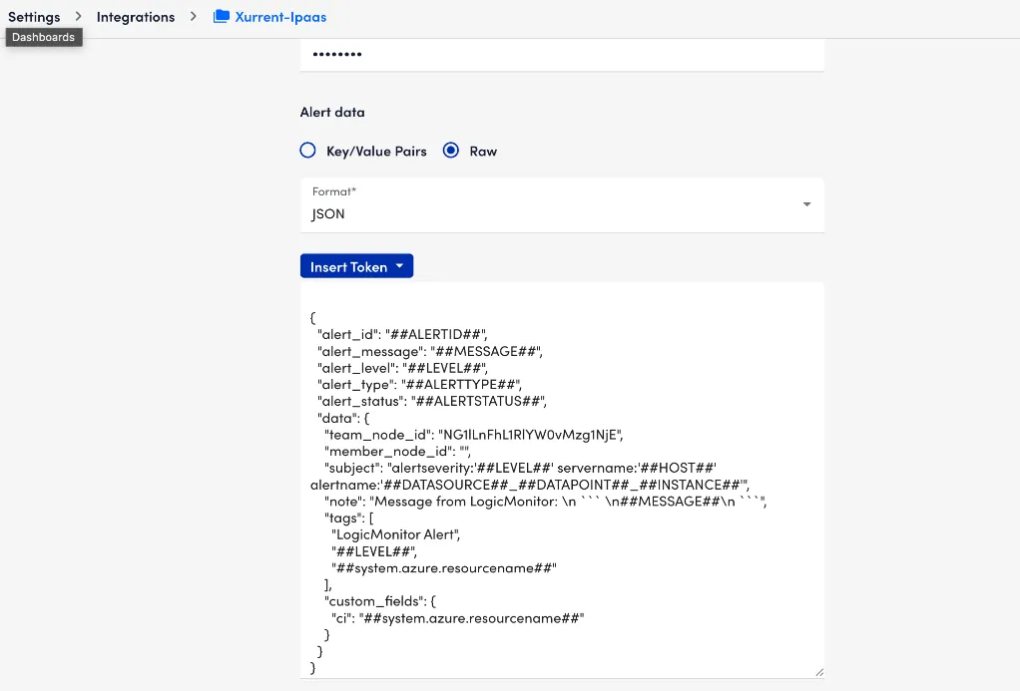Click the textarea resize handle corner
Image resolution: width=1020 pixels, height=691 pixels.
(x=819, y=673)
